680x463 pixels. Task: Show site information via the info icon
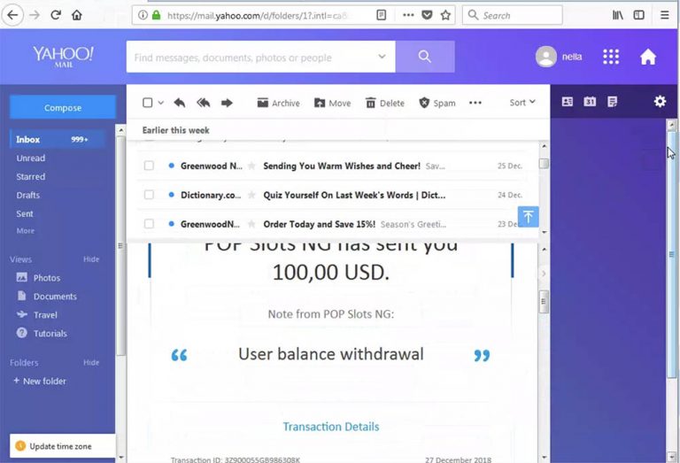(143, 15)
